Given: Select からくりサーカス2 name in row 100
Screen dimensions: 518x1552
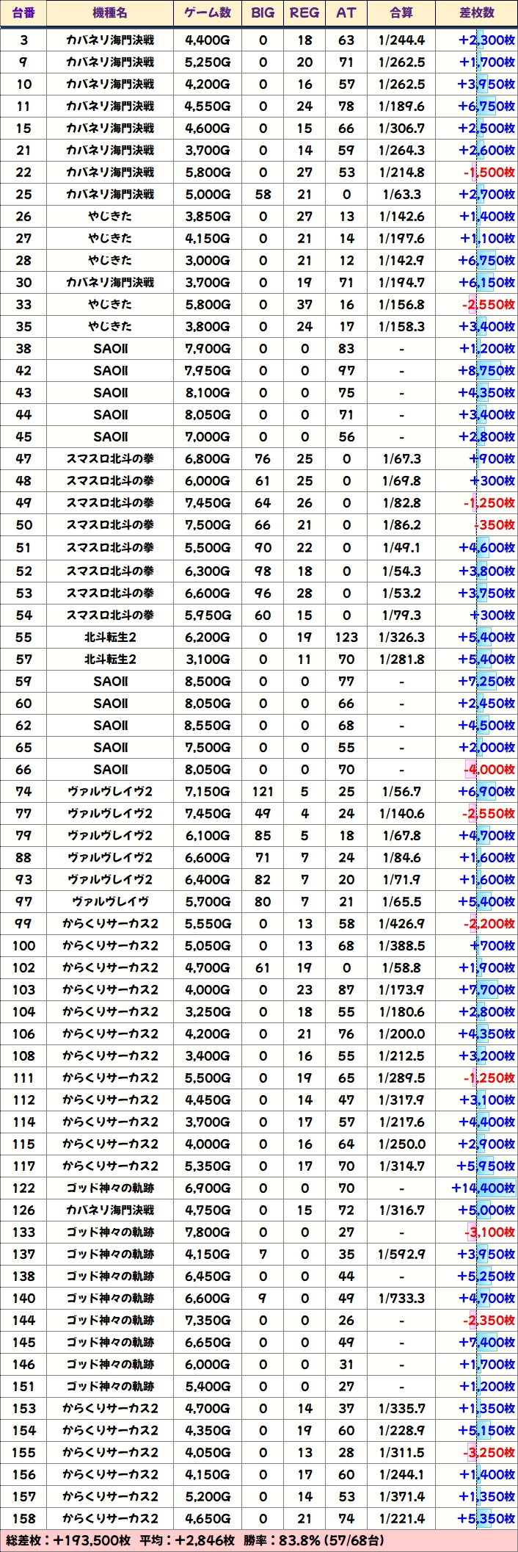Looking at the screenshot, I should pyautogui.click(x=110, y=945).
